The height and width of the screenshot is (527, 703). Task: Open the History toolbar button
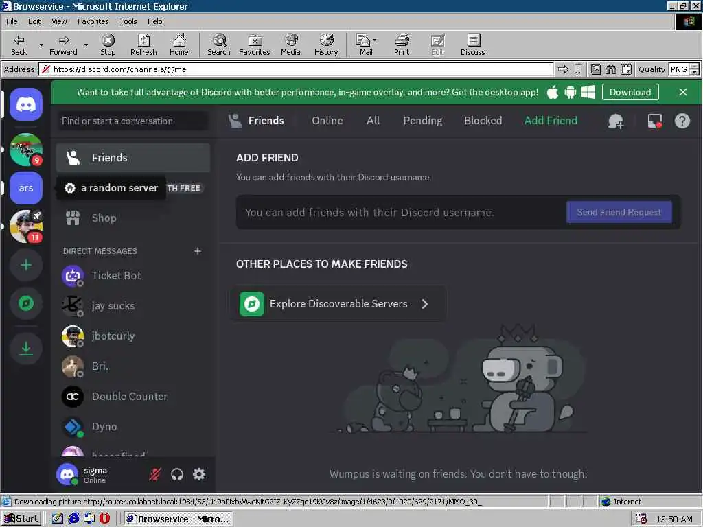(x=326, y=45)
